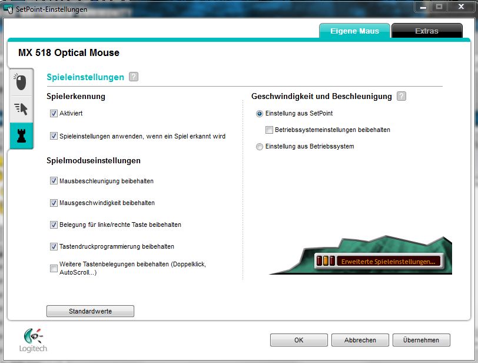This screenshot has width=478, height=363.
Task: Select Einstellung aus Betriebssystem radio button
Action: (x=260, y=147)
